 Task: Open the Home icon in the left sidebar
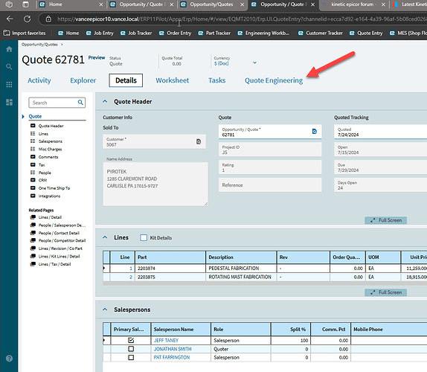(9, 49)
